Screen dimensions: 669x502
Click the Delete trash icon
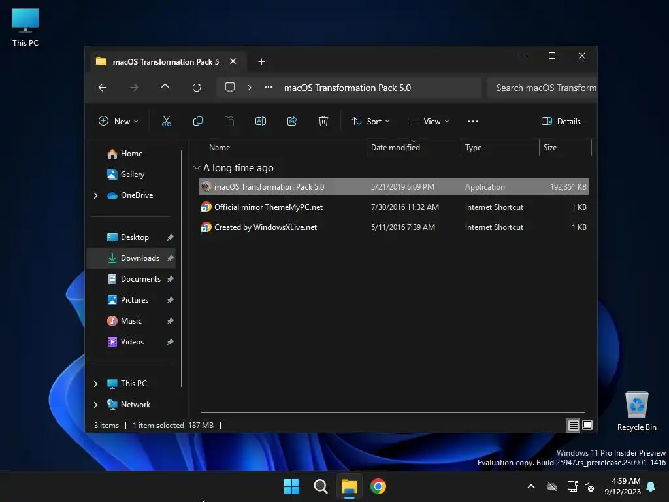click(323, 121)
